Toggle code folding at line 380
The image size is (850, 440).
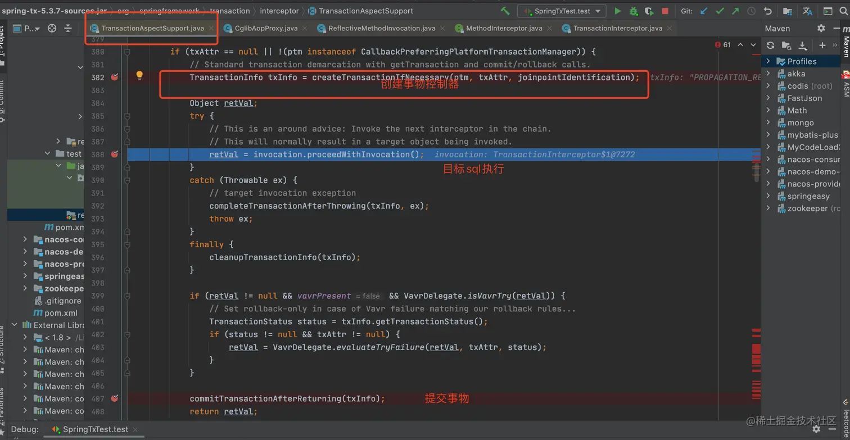click(x=128, y=52)
